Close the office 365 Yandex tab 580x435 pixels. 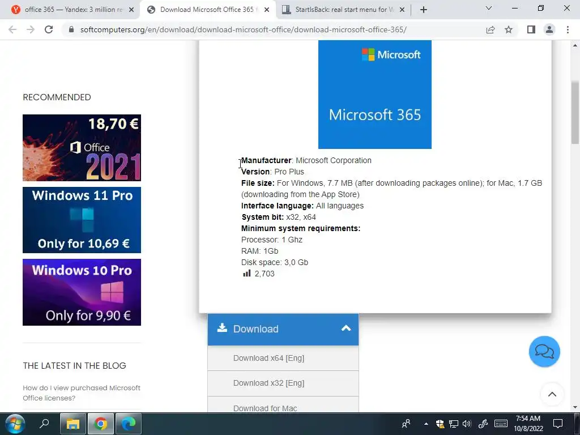(x=131, y=10)
